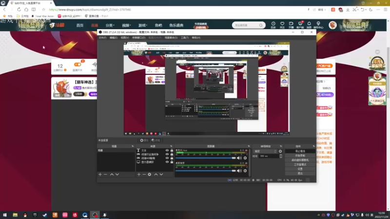Adjust the microphone volume slider
The height and width of the screenshot is (219, 390).
[205, 158]
